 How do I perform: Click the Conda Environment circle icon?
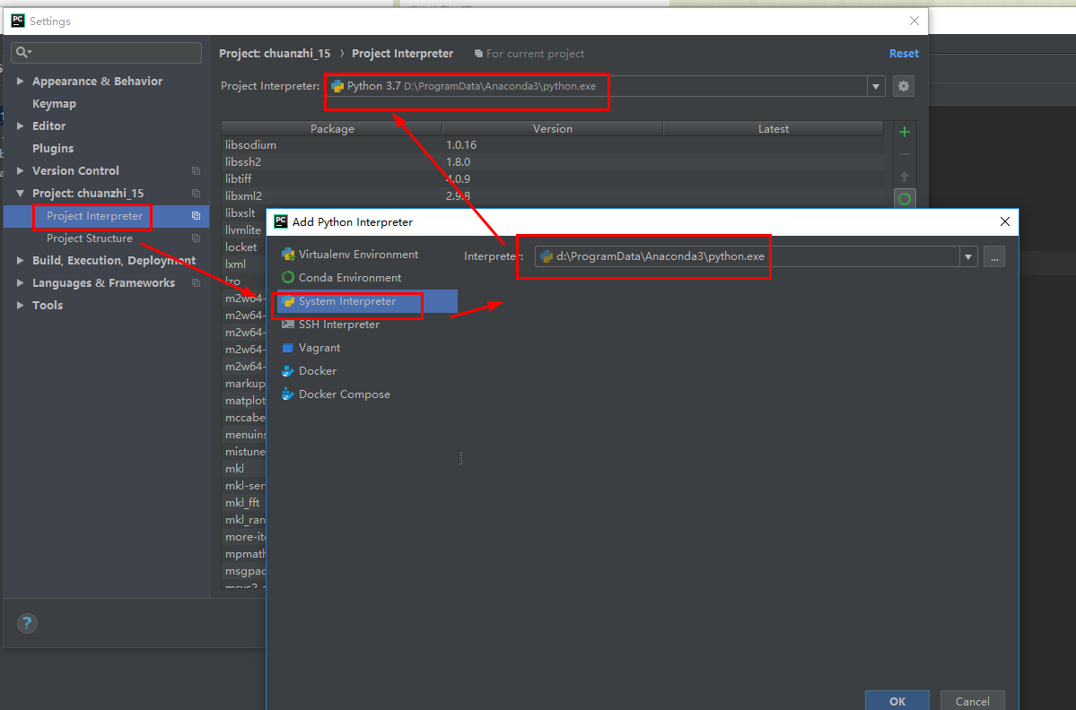288,278
